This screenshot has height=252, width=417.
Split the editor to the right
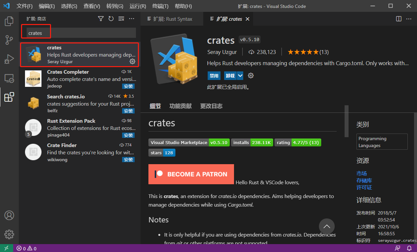point(399,19)
